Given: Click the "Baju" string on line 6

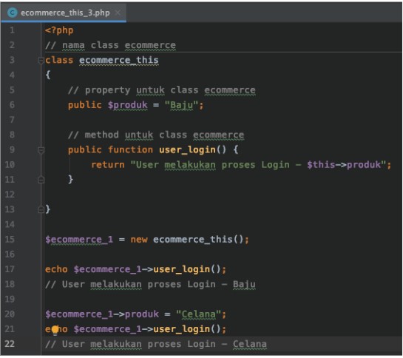Looking at the screenshot, I should point(181,105).
